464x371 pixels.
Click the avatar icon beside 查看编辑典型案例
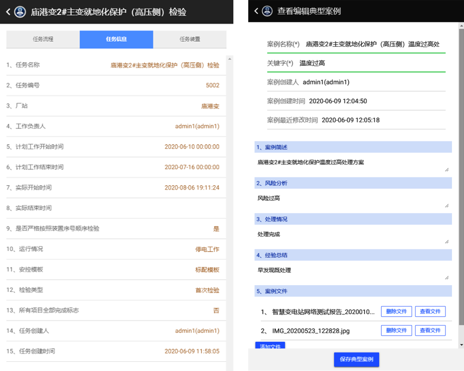coord(267,11)
